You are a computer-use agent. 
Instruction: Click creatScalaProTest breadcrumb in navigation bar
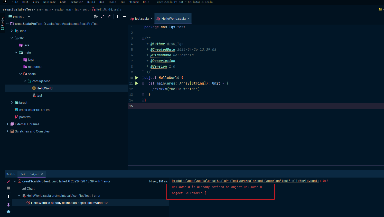coord(18,9)
